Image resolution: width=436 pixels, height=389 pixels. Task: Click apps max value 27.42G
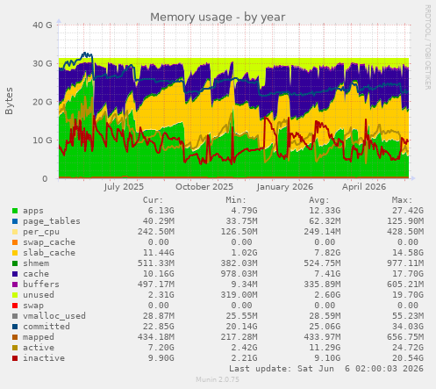(408, 211)
